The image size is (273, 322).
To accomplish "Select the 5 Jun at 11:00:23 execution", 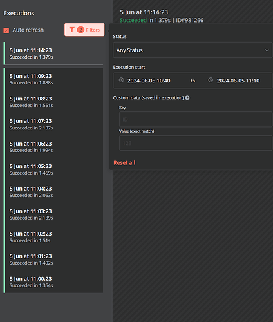I will coord(53,282).
